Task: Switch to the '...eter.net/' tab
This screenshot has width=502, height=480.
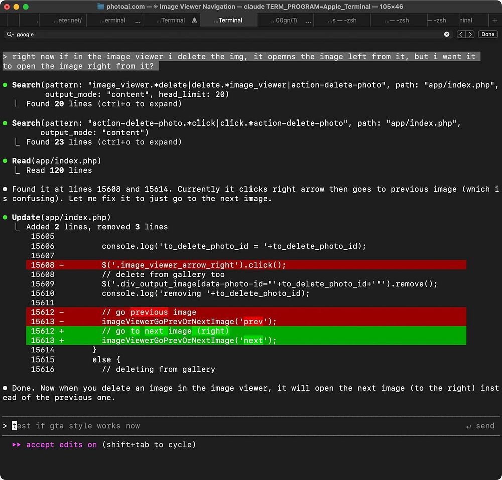Action: pos(68,20)
